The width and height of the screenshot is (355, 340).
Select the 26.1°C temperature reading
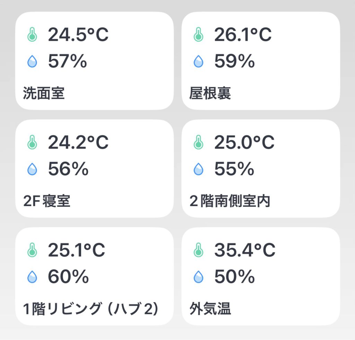click(x=243, y=35)
